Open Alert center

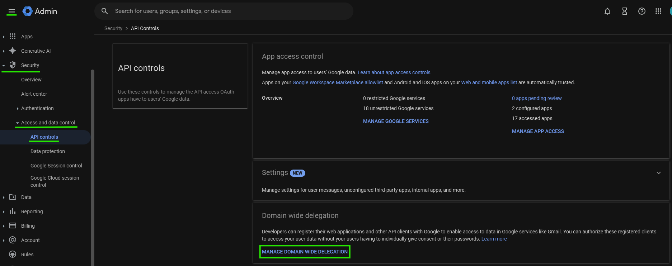(34, 94)
